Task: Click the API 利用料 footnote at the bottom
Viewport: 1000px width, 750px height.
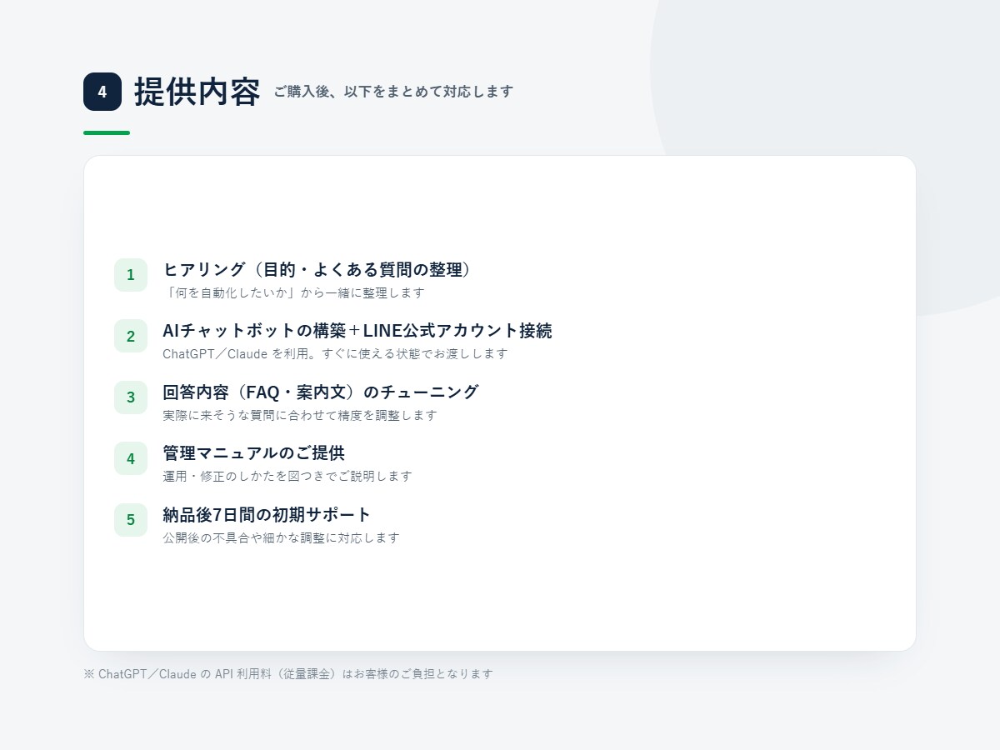Action: click(x=288, y=673)
